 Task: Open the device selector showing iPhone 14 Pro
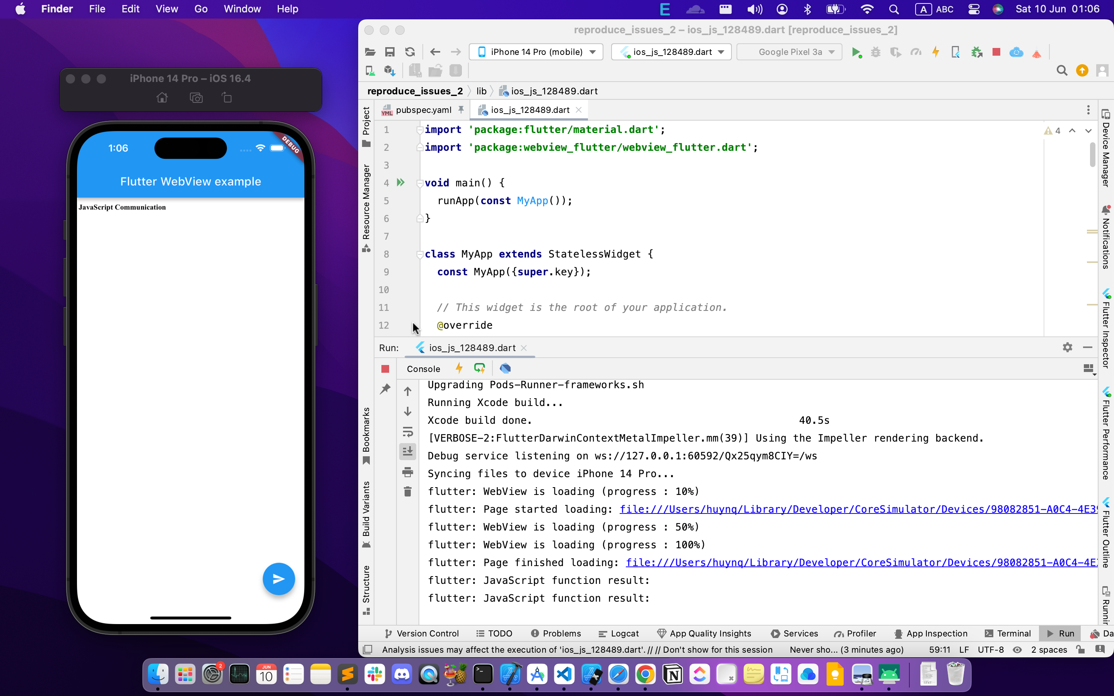[x=535, y=51]
